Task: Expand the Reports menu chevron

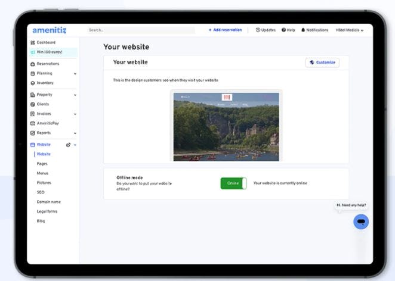Action: click(75, 133)
